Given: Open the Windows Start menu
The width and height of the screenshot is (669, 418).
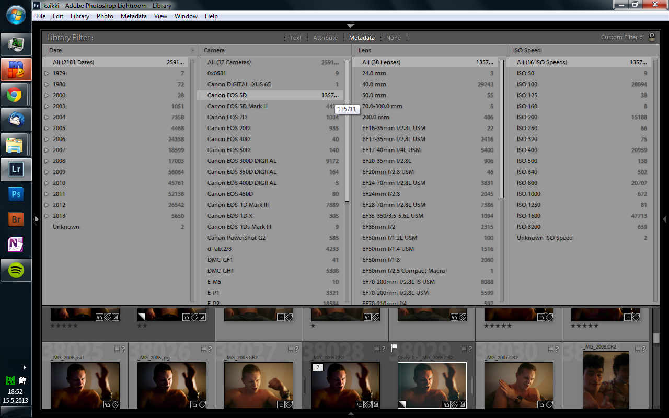Looking at the screenshot, I should (x=16, y=14).
